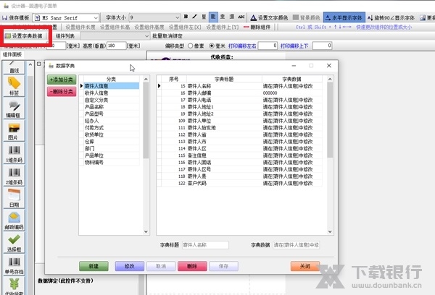The image size is (435, 295).
Task: Click the red 删除 delete button
Action: [x=192, y=266]
